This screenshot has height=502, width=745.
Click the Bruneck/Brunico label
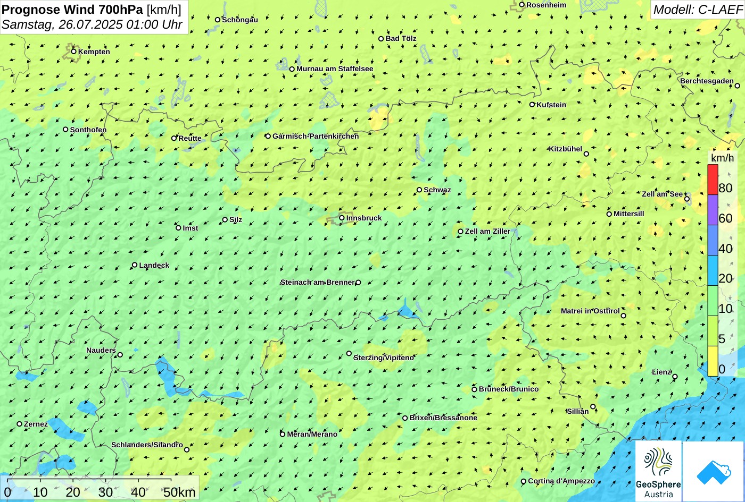(x=509, y=389)
